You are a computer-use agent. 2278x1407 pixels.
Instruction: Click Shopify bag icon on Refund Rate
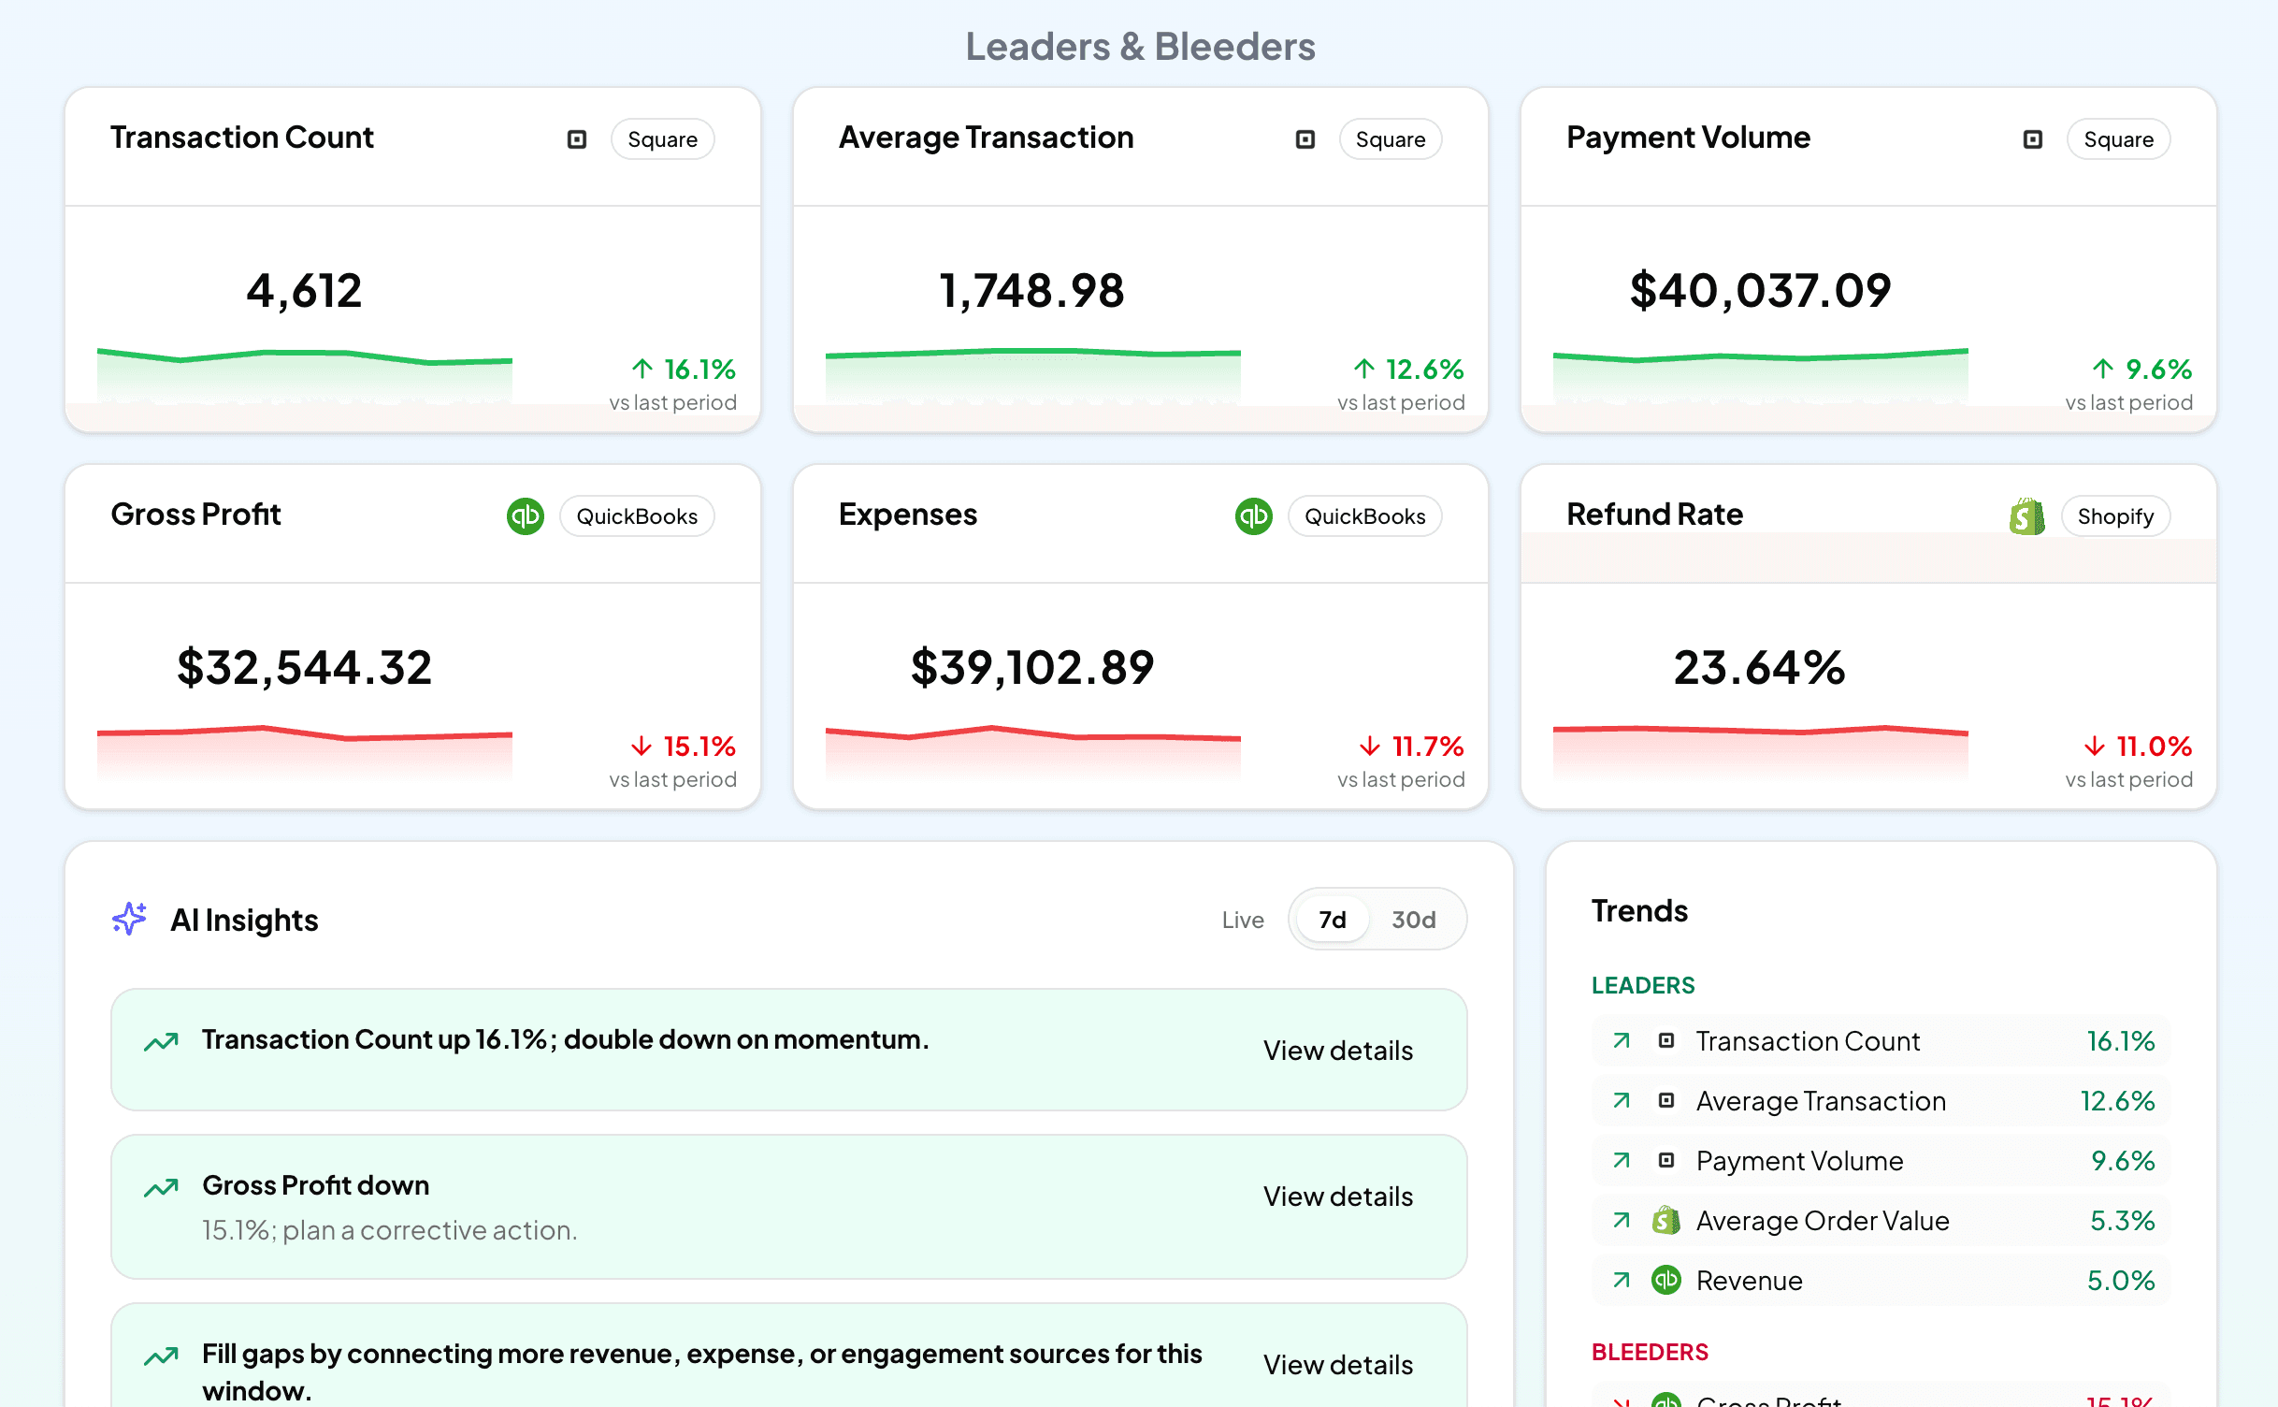[x=2026, y=516]
